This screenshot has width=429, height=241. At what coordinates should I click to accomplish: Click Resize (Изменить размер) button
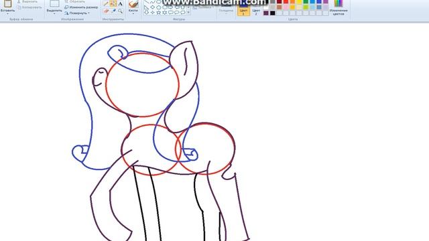tap(81, 7)
